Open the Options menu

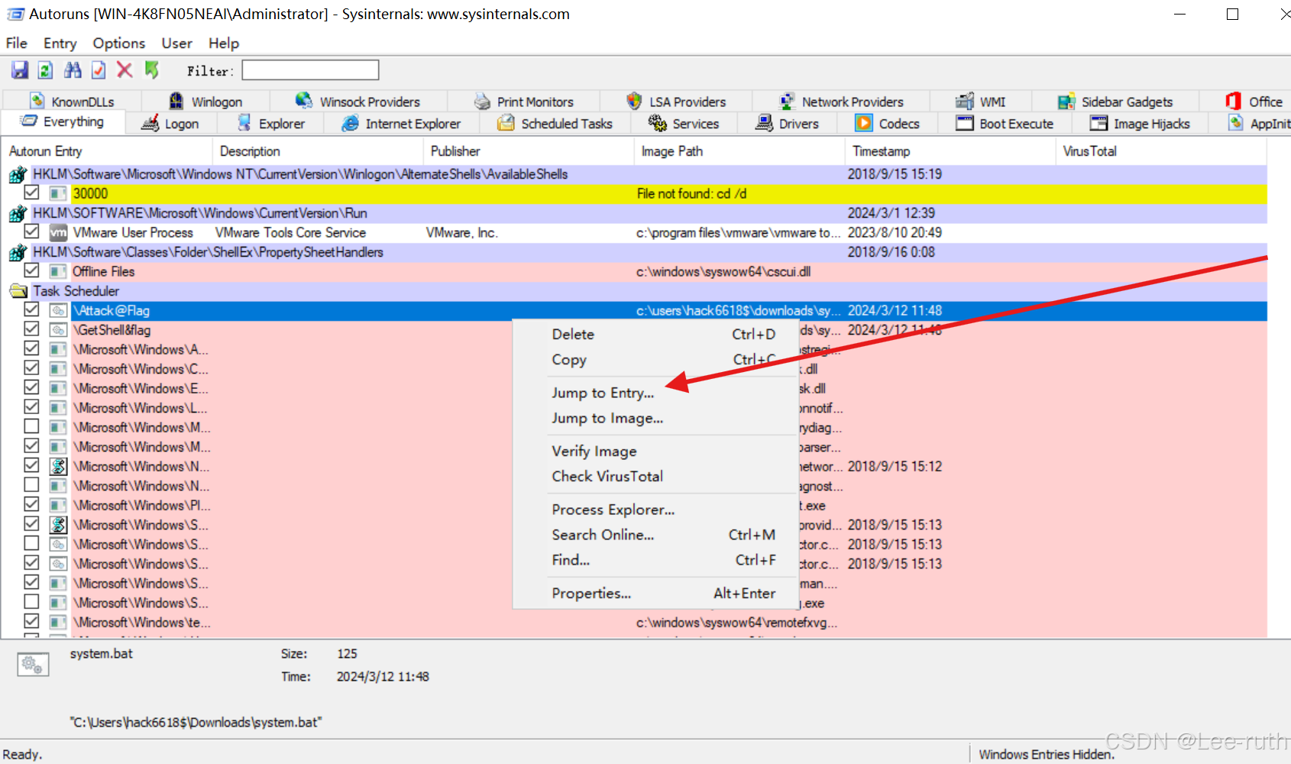119,43
